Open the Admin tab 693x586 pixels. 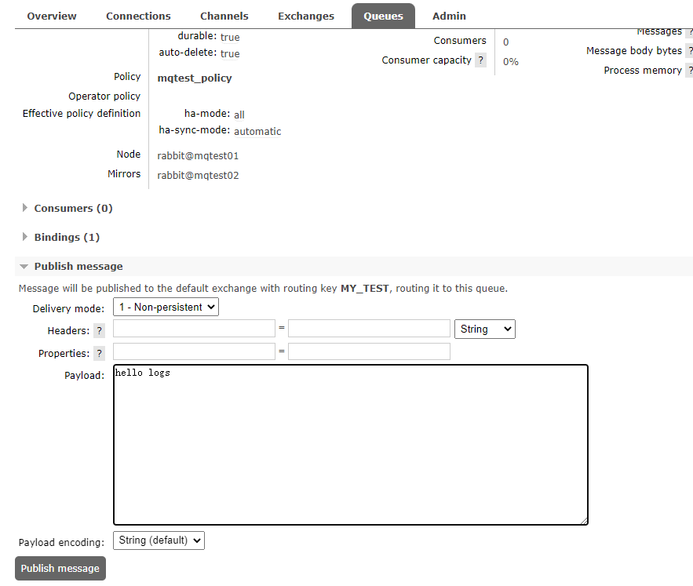(x=449, y=16)
